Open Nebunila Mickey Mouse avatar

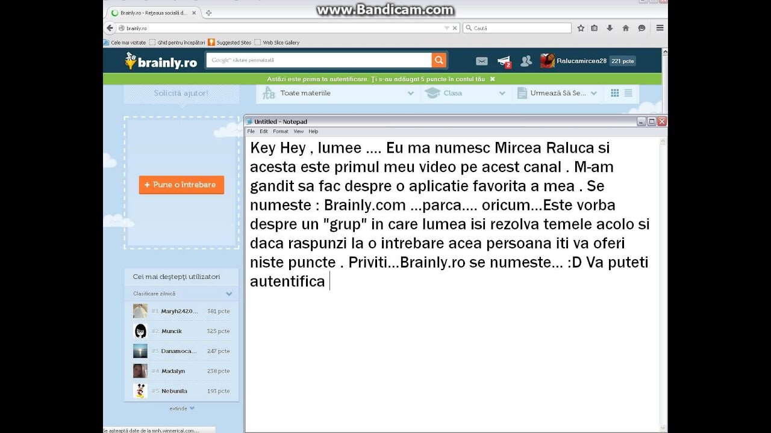point(140,390)
